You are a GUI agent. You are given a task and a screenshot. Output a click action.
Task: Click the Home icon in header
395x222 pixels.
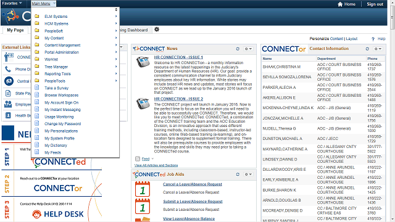340,4
